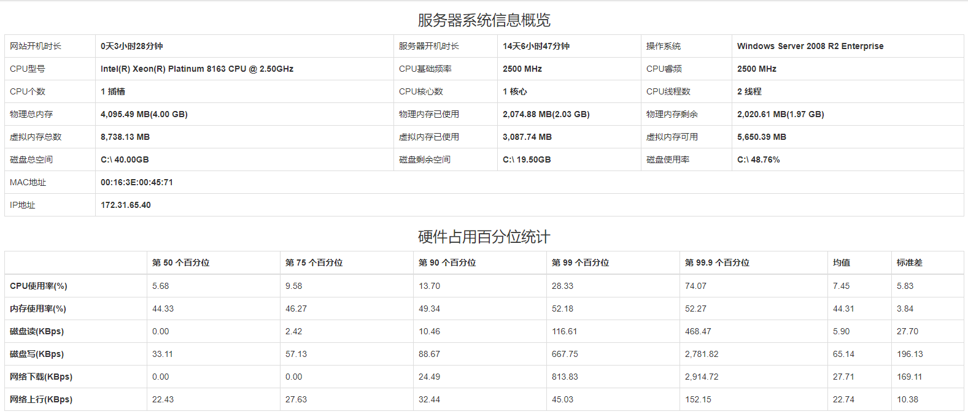This screenshot has width=968, height=414.
Task: Select the value 4,095.49 MB(4.00 GB)
Action: point(144,114)
